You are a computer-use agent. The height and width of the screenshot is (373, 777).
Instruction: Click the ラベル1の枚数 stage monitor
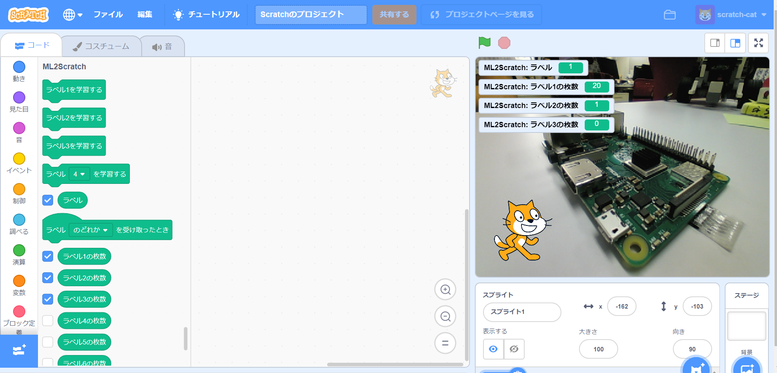pyautogui.click(x=546, y=87)
